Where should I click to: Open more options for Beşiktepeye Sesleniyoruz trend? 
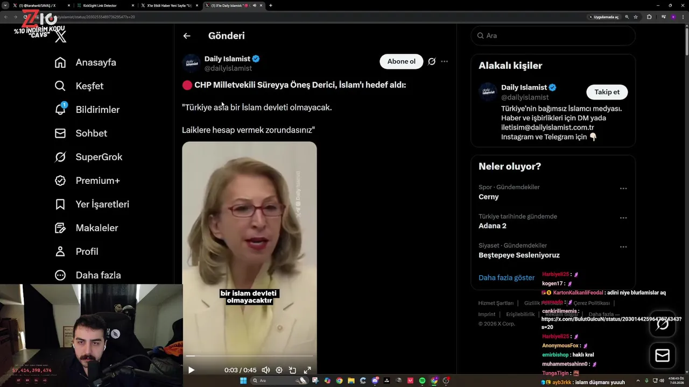tap(623, 247)
